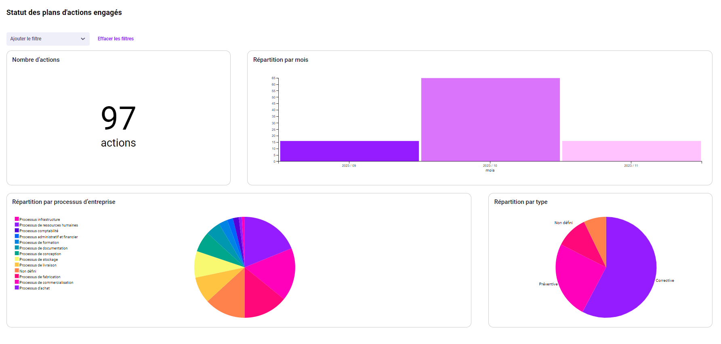
Task: Open the 'Ajouter le filtre' dropdown
Action: [x=48, y=39]
